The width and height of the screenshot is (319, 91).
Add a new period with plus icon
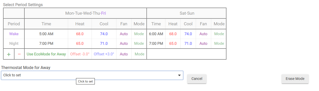[9, 54]
